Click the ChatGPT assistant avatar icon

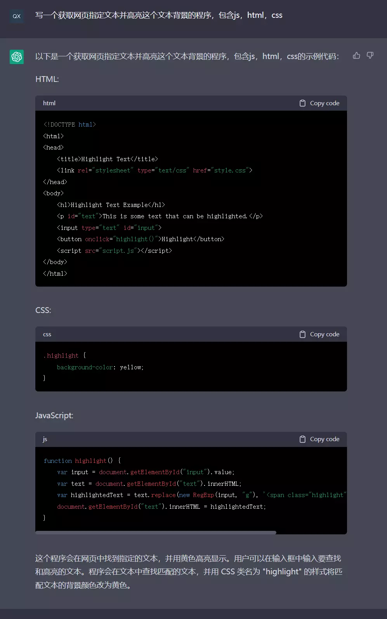pos(17,57)
